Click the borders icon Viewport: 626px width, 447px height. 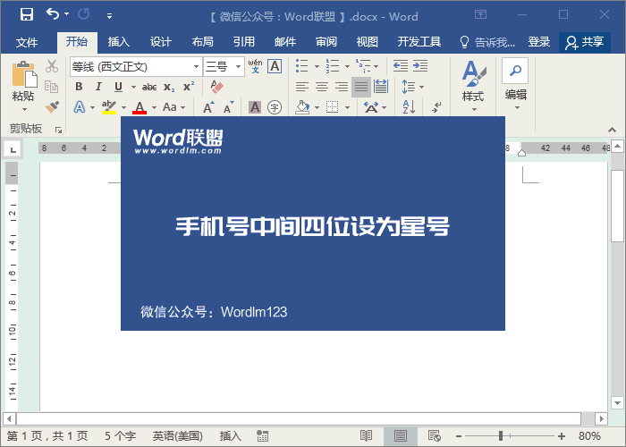click(x=332, y=107)
